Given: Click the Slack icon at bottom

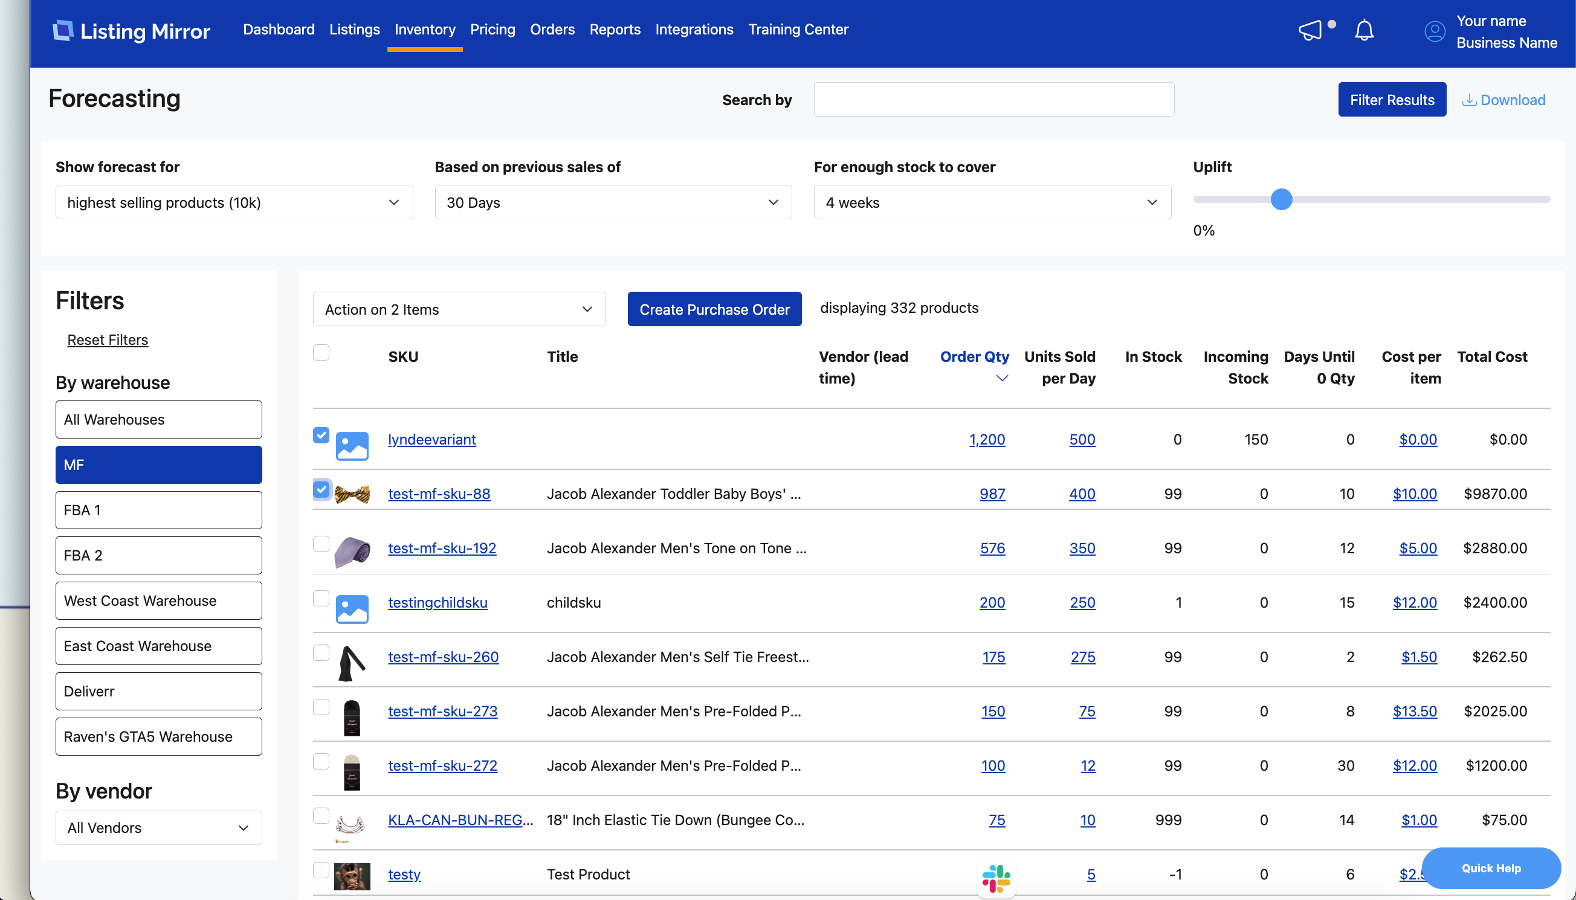Looking at the screenshot, I should coord(996,878).
